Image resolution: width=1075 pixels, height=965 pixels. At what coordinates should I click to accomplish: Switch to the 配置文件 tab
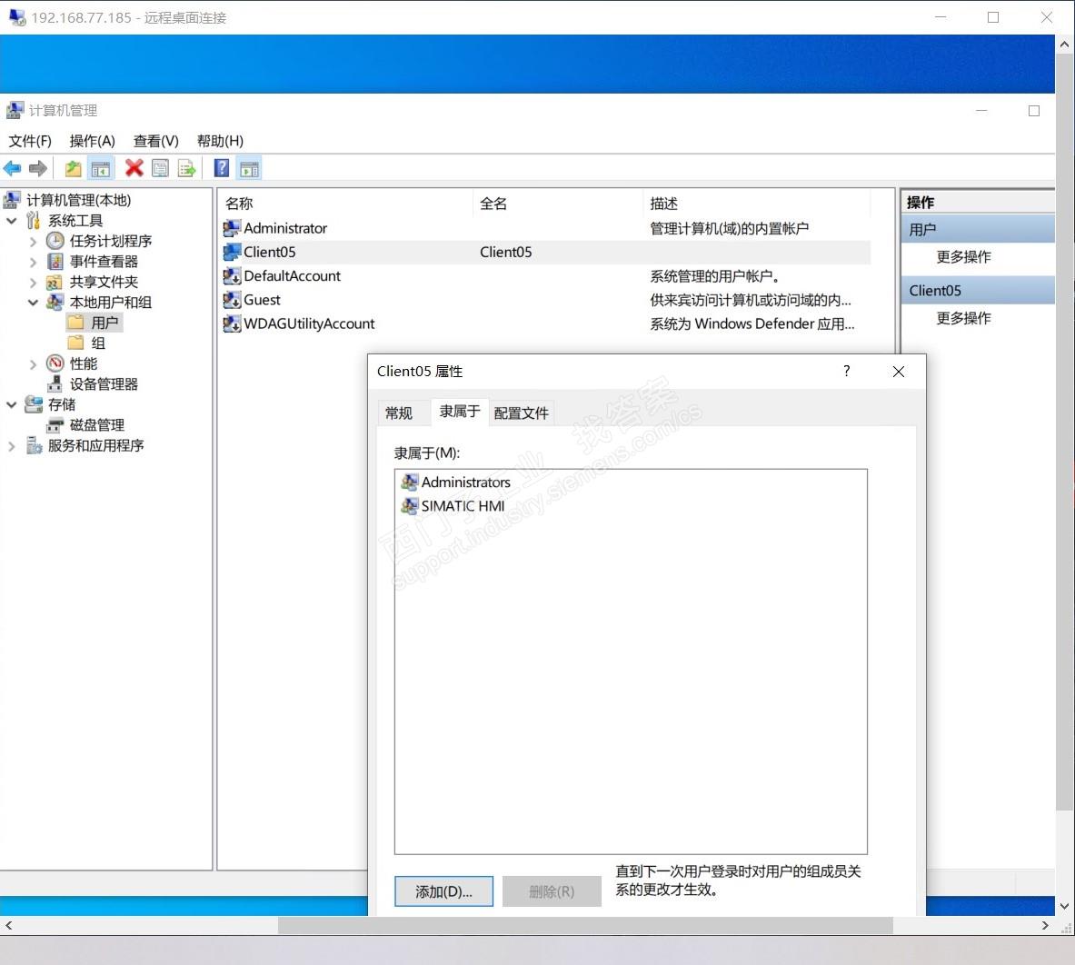(521, 413)
